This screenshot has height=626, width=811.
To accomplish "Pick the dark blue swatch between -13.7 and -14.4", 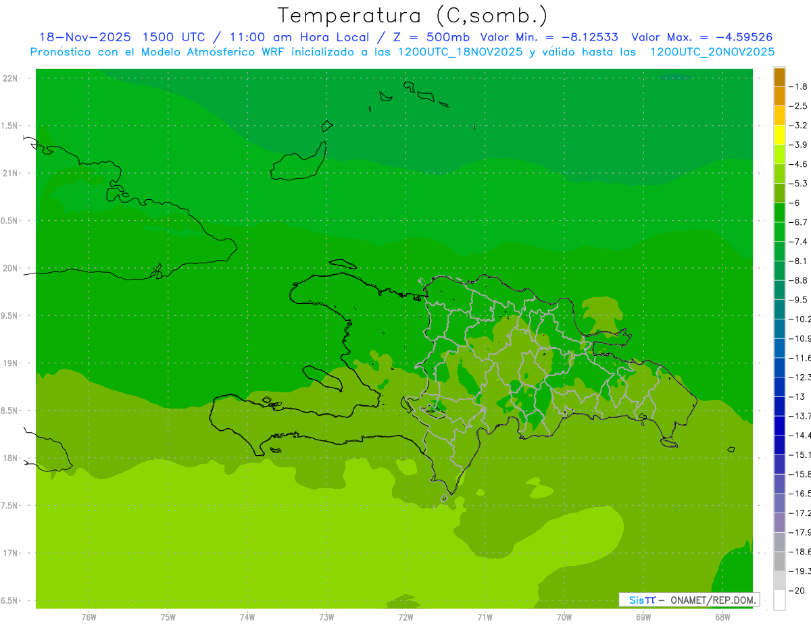I will 779,425.
